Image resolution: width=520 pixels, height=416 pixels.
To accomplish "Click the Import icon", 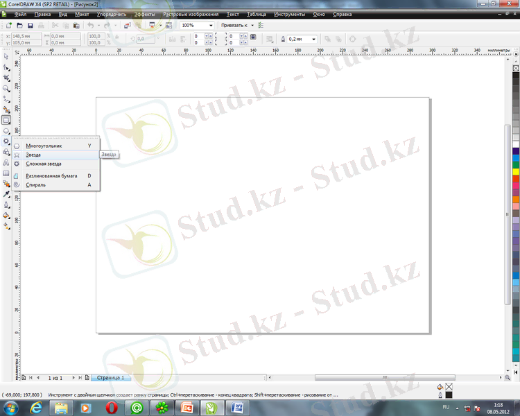I will 128,25.
